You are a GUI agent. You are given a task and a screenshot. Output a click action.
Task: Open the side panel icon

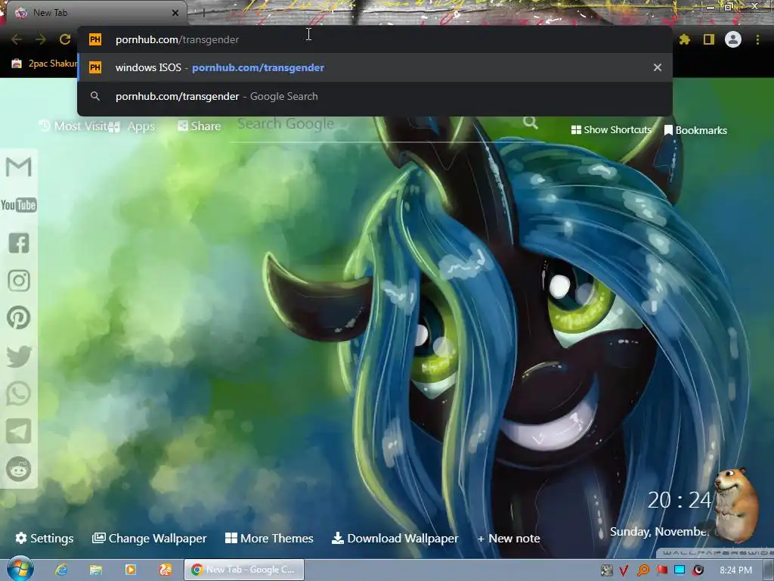pos(709,39)
